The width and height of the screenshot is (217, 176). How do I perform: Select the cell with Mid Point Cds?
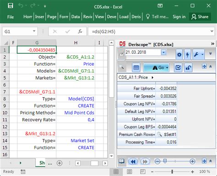click(x=76, y=113)
